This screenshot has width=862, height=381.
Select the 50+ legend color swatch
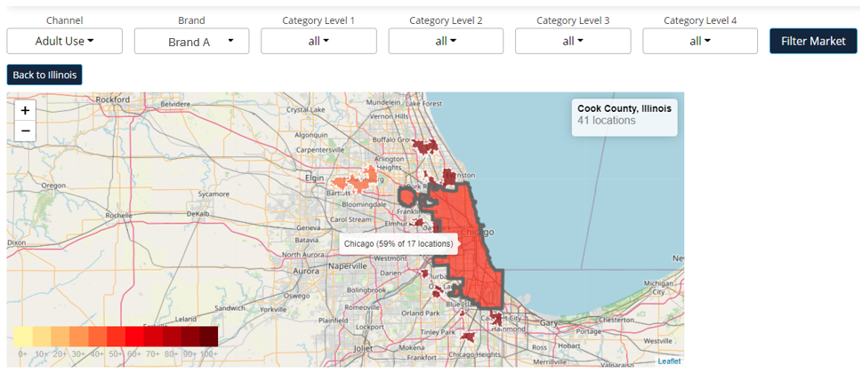[x=116, y=337]
